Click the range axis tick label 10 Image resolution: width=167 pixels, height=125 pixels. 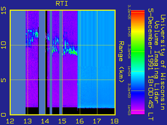coord(3,45)
